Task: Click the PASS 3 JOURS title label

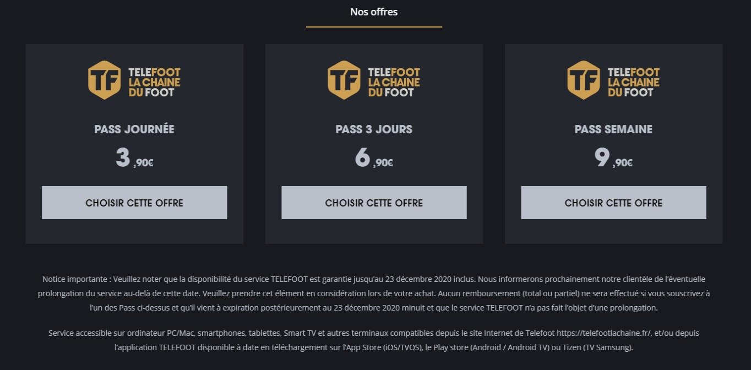Action: tap(374, 129)
